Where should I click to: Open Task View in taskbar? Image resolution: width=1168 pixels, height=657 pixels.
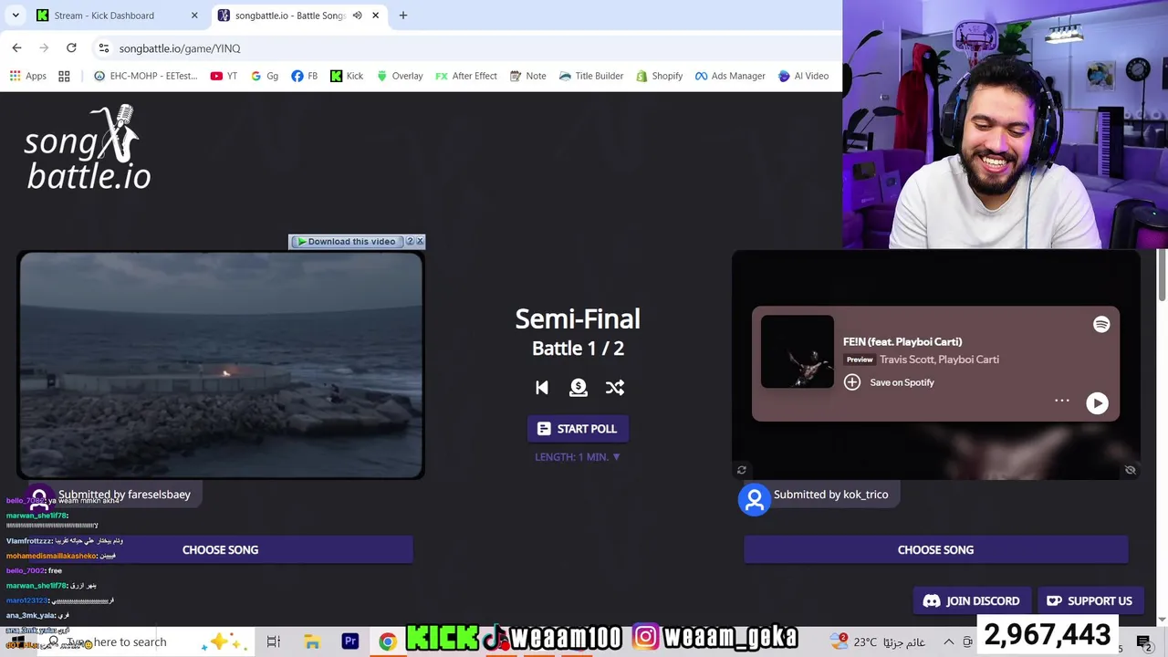[274, 641]
